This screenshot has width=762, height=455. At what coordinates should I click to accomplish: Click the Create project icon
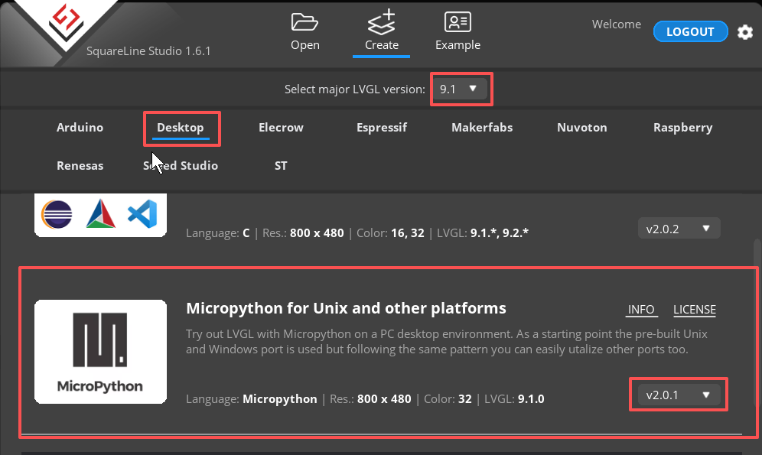click(382, 22)
